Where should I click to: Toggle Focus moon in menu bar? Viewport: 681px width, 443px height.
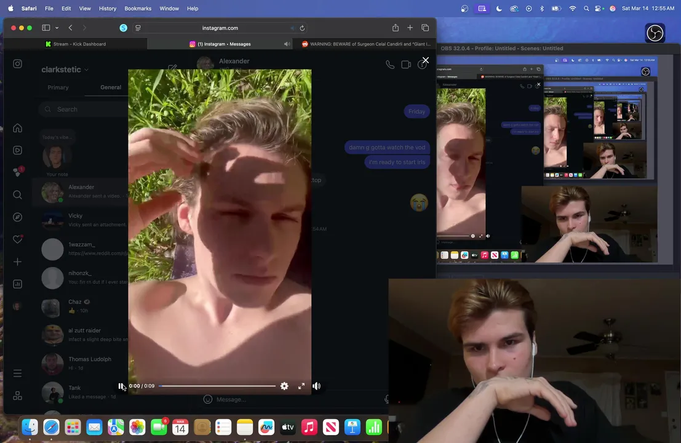(x=499, y=8)
